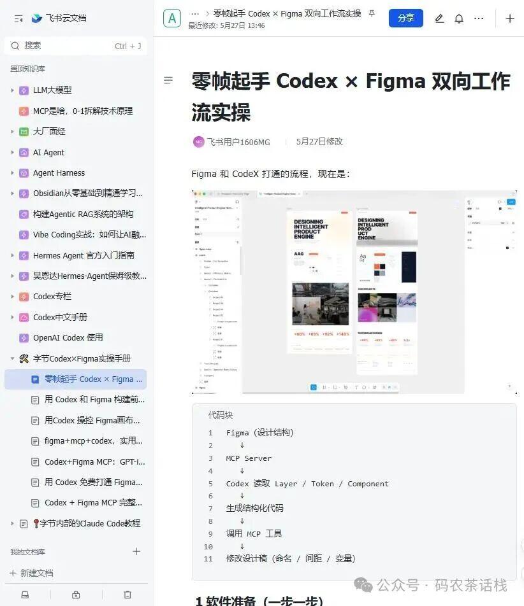Image resolution: width=524 pixels, height=606 pixels.
Task: Open the breadcrumb ellipsis menu
Action: click(195, 14)
